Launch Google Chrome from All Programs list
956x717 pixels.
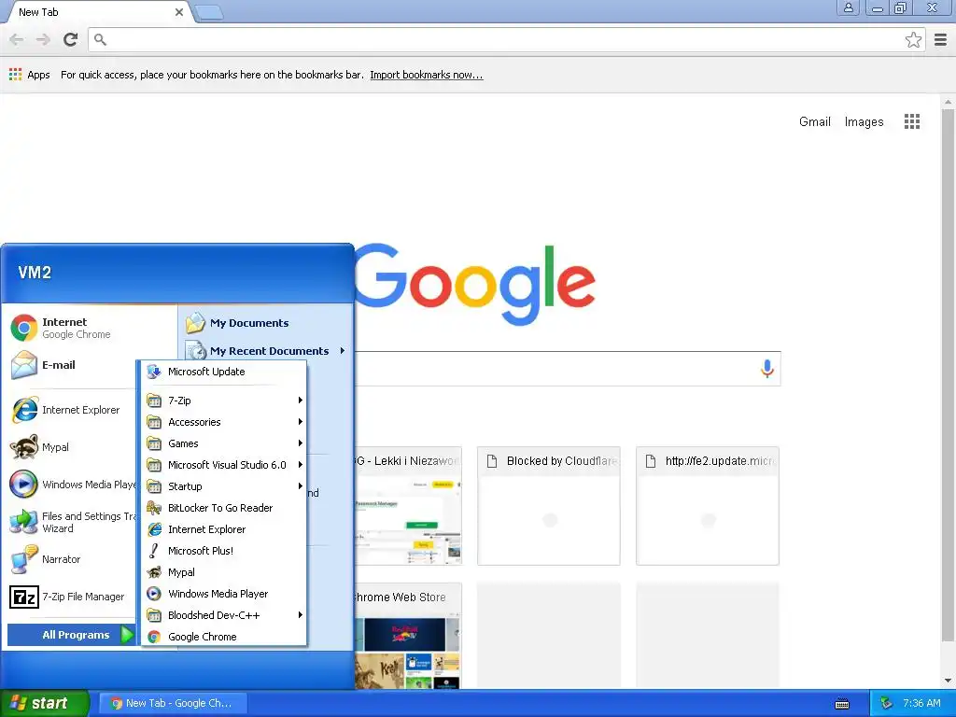click(224, 637)
